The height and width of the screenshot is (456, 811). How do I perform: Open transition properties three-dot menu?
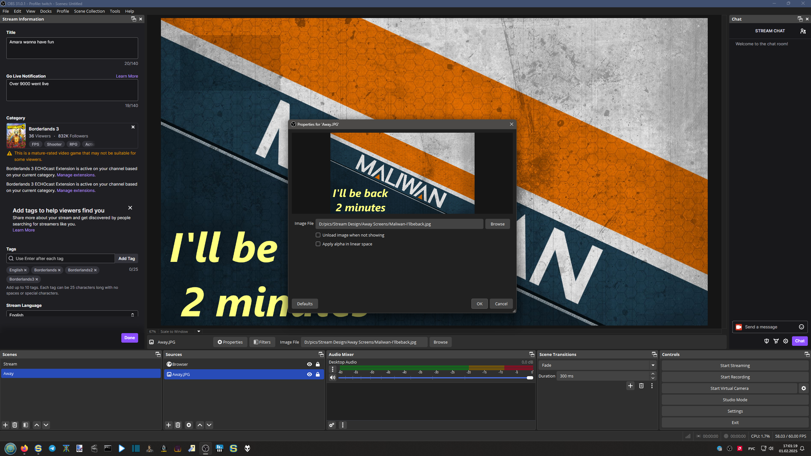(652, 386)
